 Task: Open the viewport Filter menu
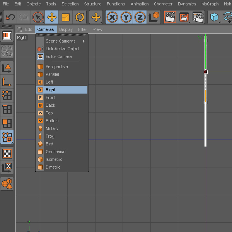[x=83, y=29]
